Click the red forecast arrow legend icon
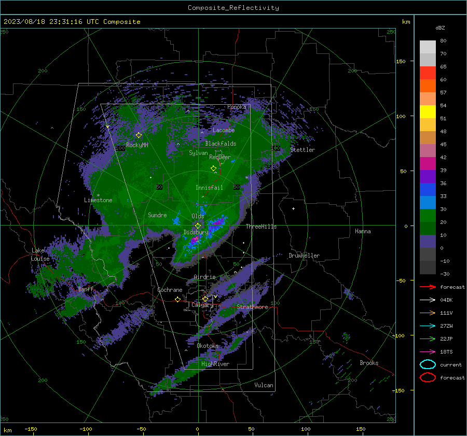The height and width of the screenshot is (436, 467). [428, 287]
